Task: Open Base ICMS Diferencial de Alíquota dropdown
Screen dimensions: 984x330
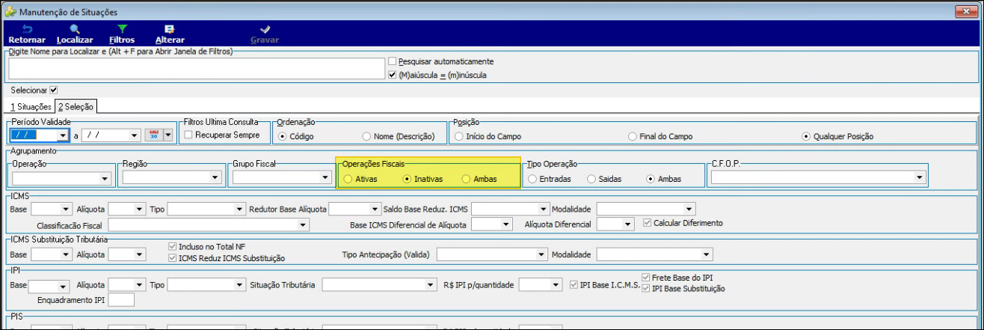Action: tap(506, 224)
